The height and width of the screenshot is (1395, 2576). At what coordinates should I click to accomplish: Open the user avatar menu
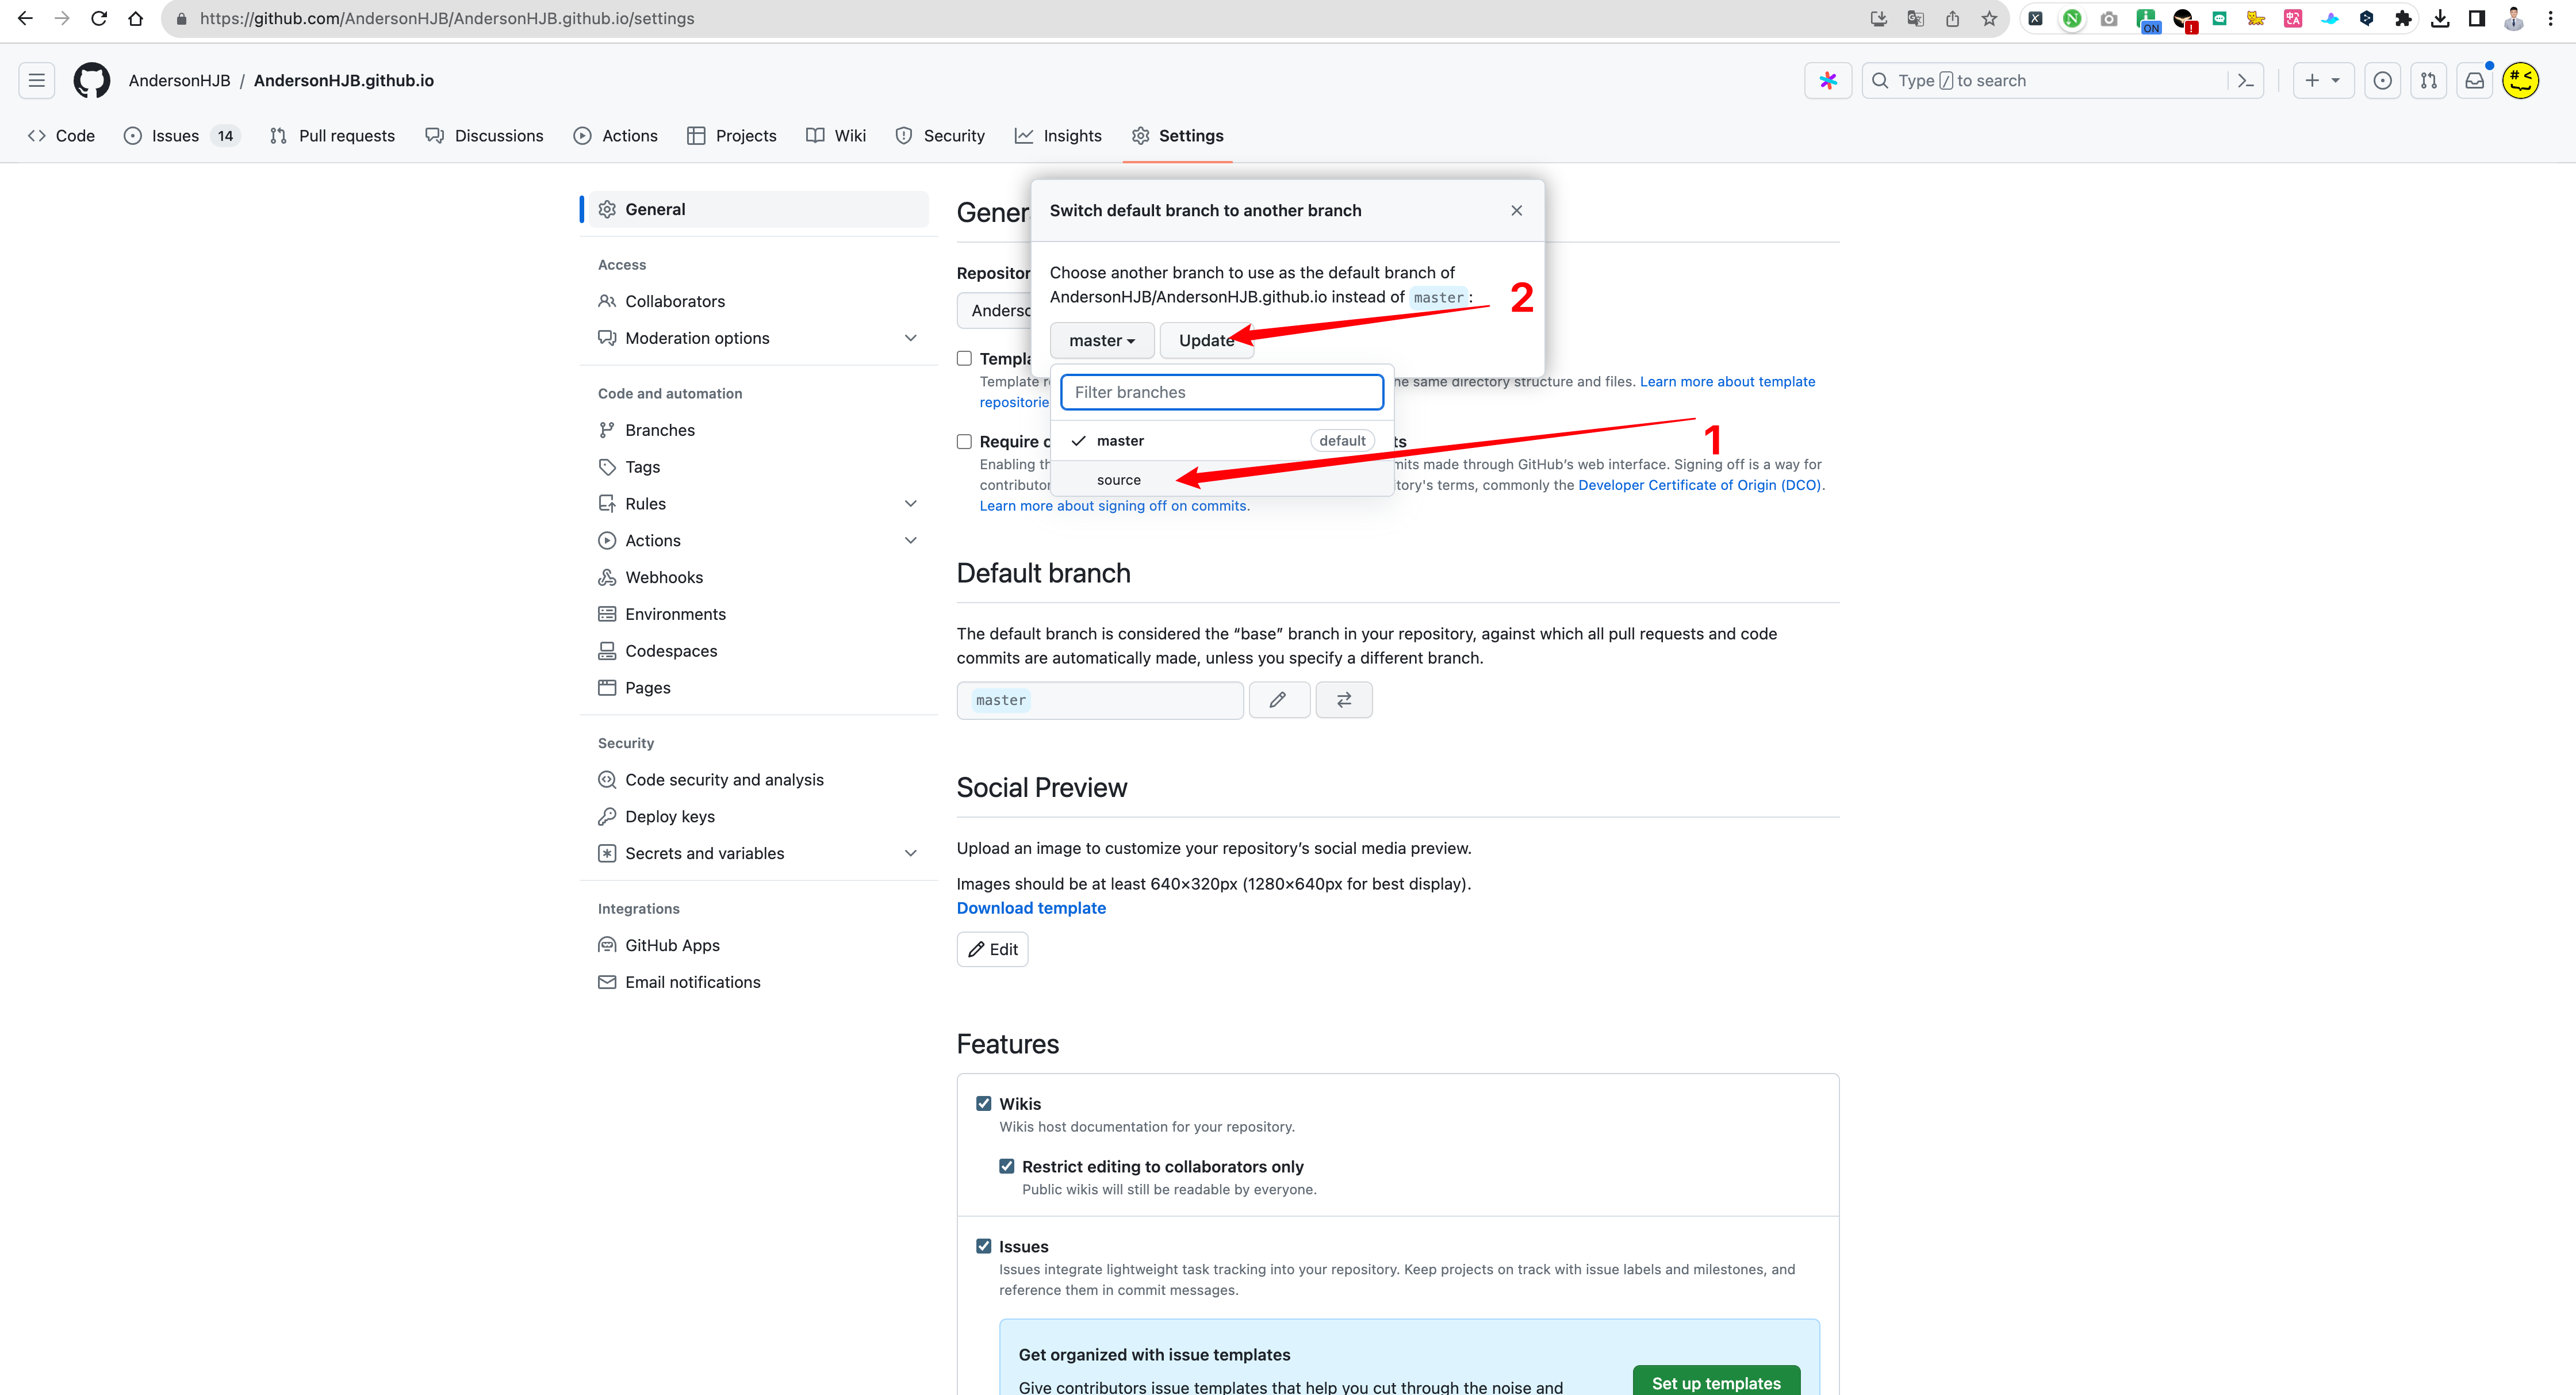[2521, 81]
